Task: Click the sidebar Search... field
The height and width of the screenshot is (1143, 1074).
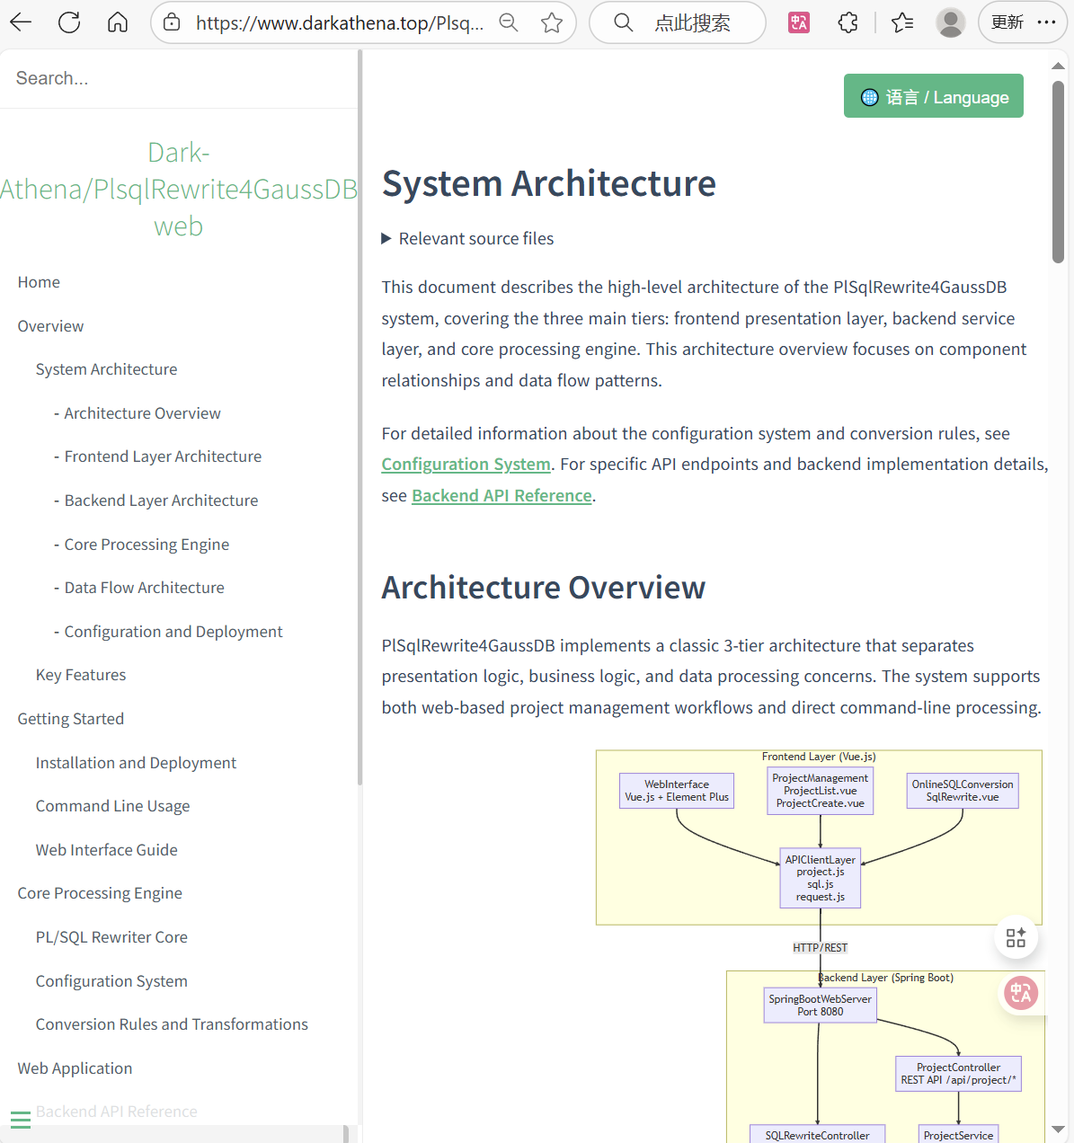Action: (179, 78)
